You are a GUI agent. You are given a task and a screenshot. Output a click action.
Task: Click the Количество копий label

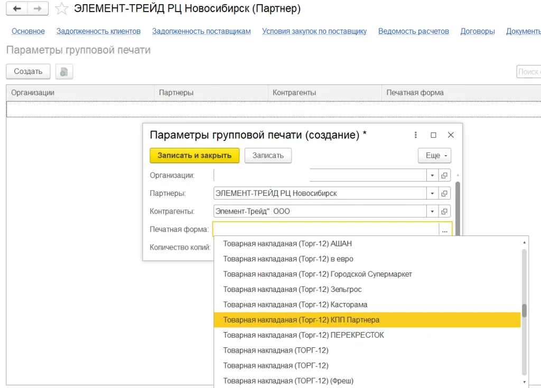180,247
